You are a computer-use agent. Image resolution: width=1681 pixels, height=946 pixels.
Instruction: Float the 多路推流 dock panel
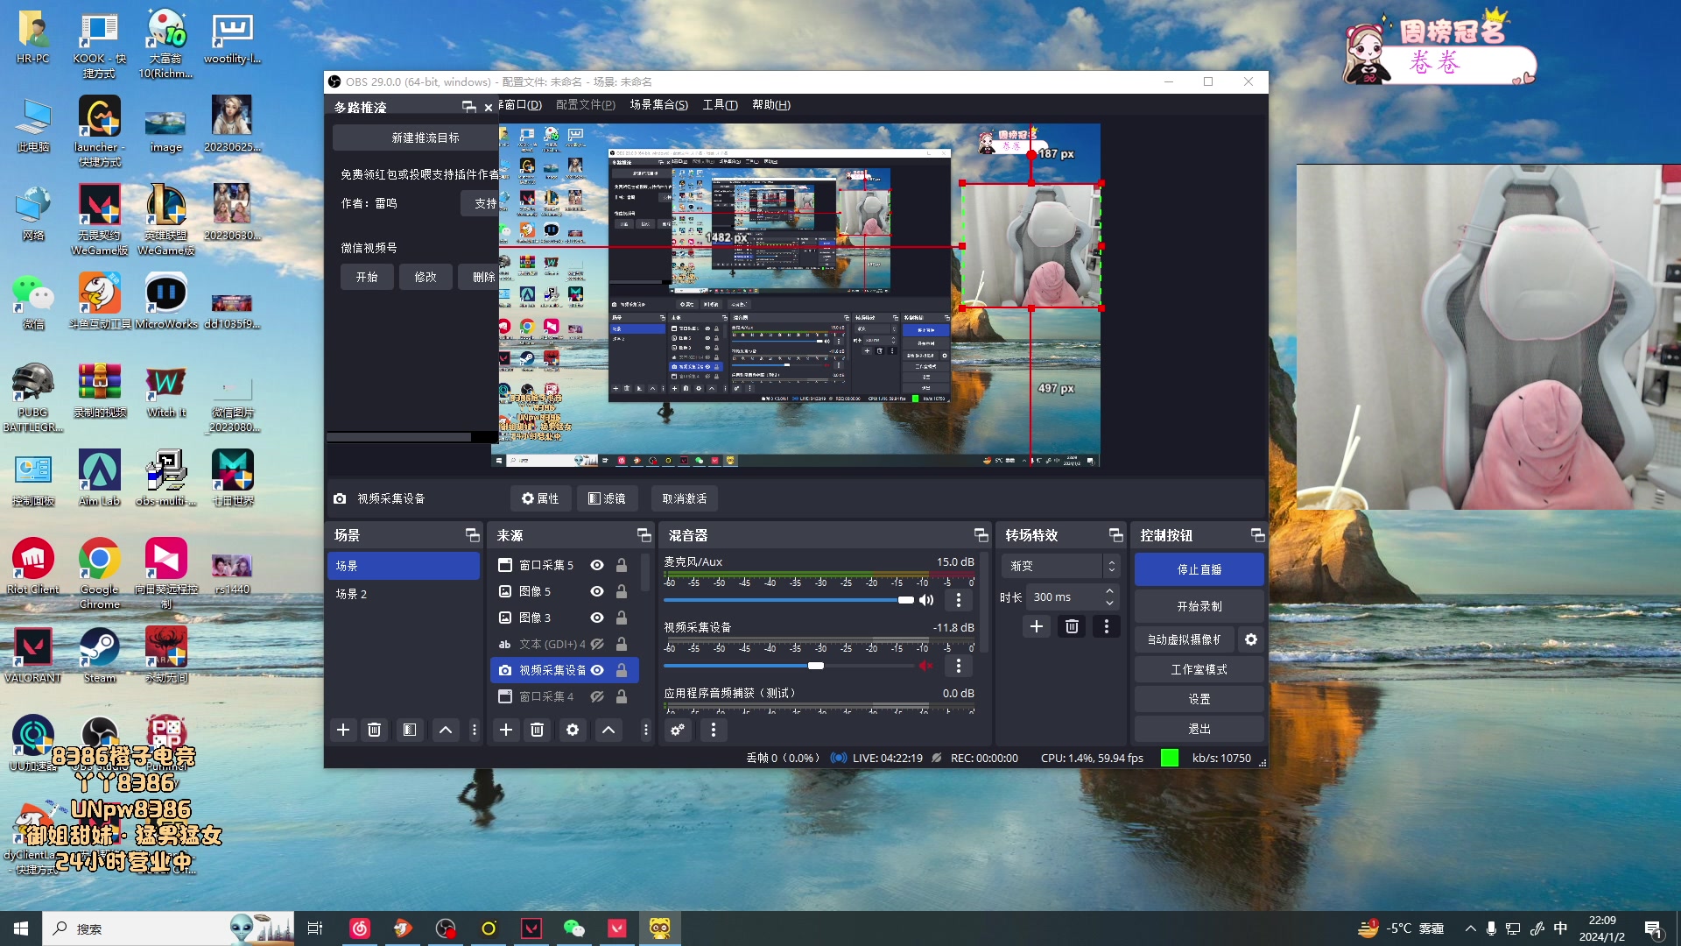(x=469, y=107)
